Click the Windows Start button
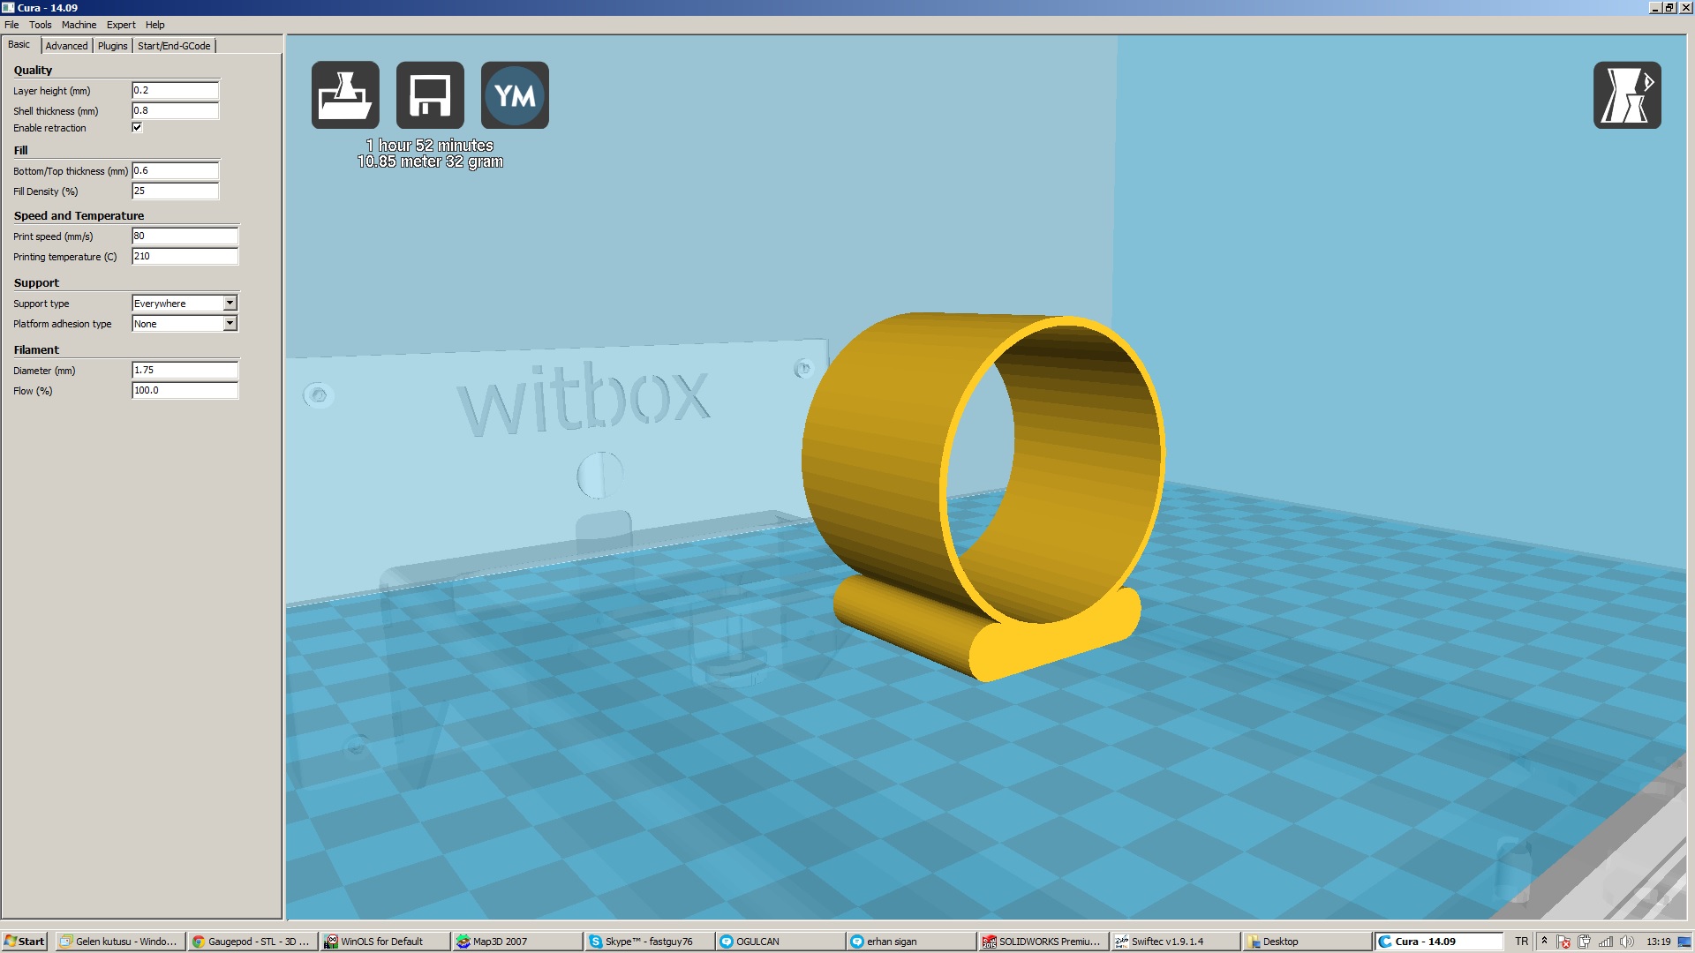The width and height of the screenshot is (1695, 953). tap(24, 942)
